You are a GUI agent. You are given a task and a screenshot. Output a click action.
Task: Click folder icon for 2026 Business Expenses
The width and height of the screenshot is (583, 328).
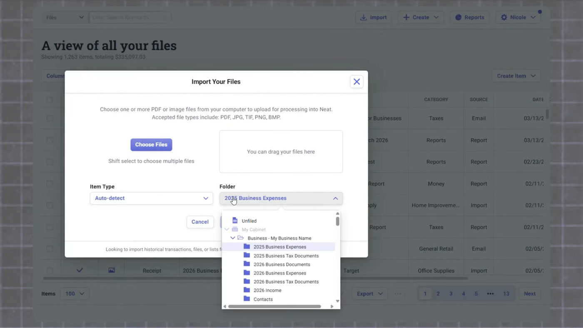click(247, 273)
